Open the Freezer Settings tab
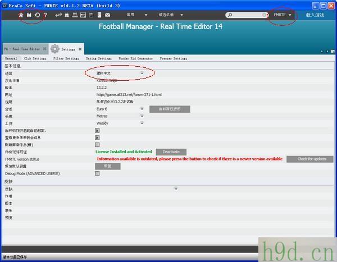This screenshot has width=337, height=262. 173,58
